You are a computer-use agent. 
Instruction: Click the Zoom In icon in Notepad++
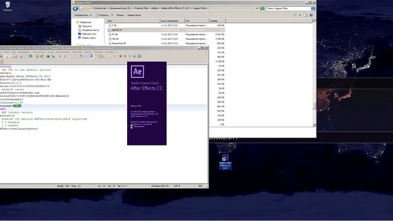pyautogui.click(x=60, y=56)
